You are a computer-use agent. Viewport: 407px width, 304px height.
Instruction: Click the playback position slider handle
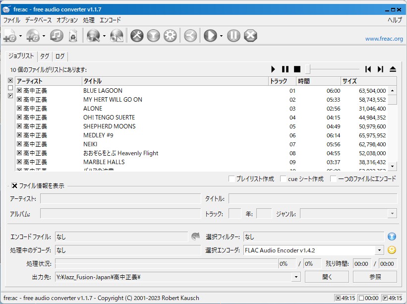pos(308,69)
